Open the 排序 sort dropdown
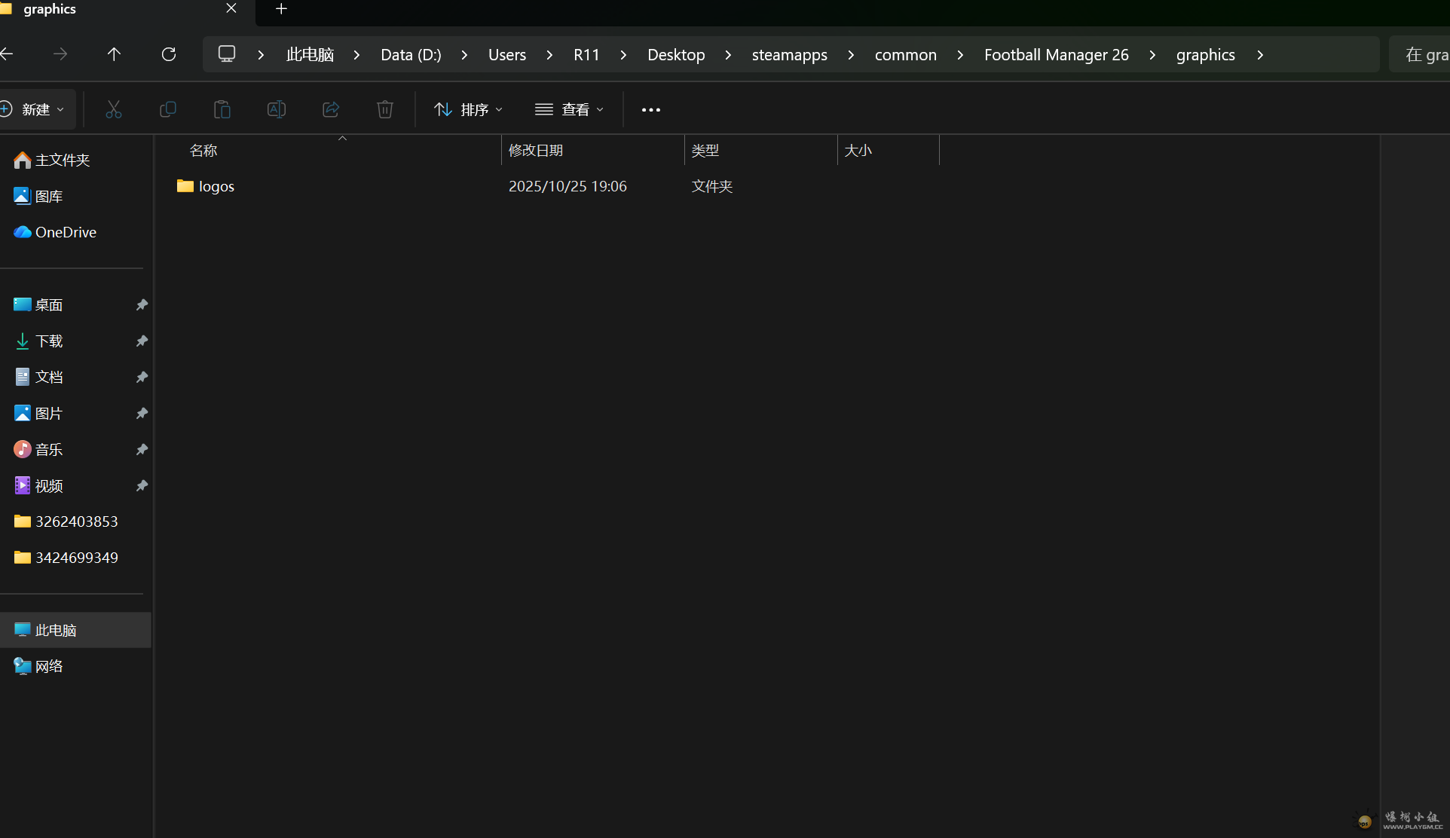This screenshot has height=838, width=1450. tap(468, 110)
